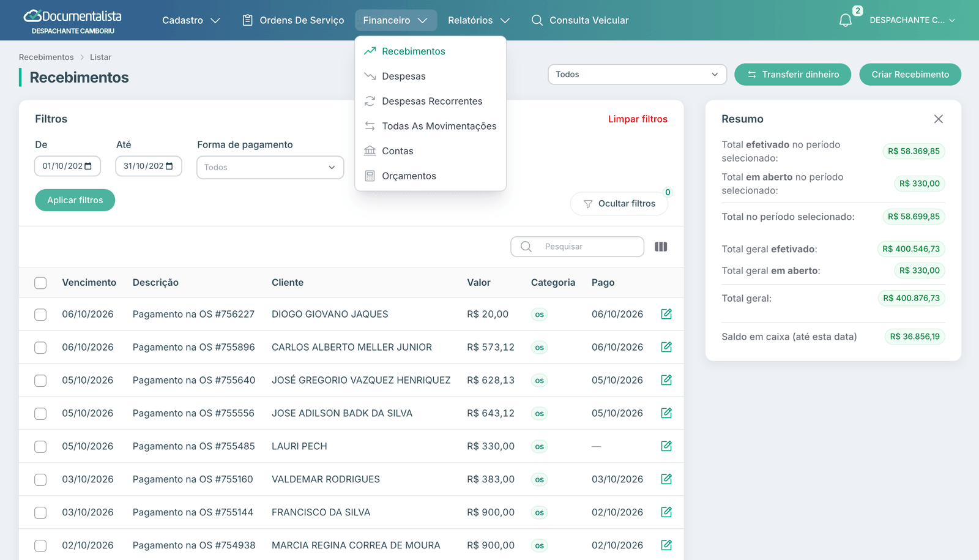Open Orçamentos from the Financeiro menu
Viewport: 979px width, 560px height.
click(x=430, y=176)
